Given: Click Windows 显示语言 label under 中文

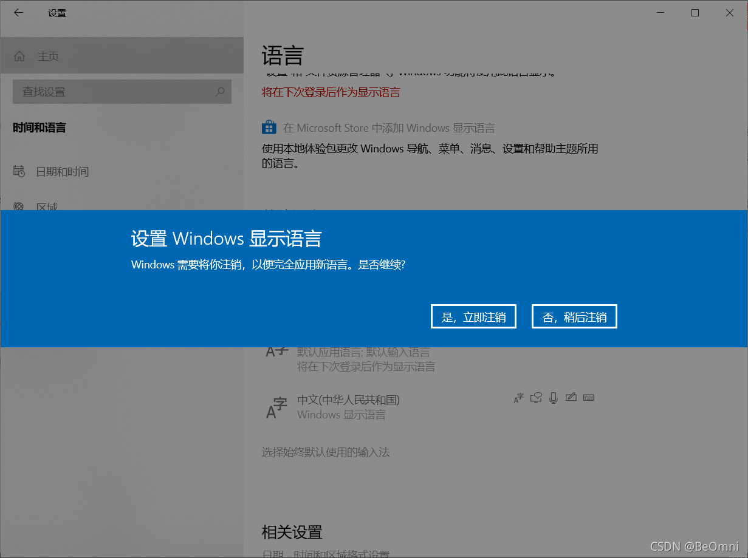Looking at the screenshot, I should (341, 415).
